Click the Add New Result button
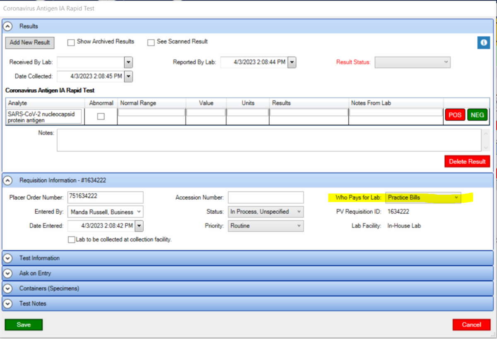Viewport: 497px width, 339px height. pos(30,42)
